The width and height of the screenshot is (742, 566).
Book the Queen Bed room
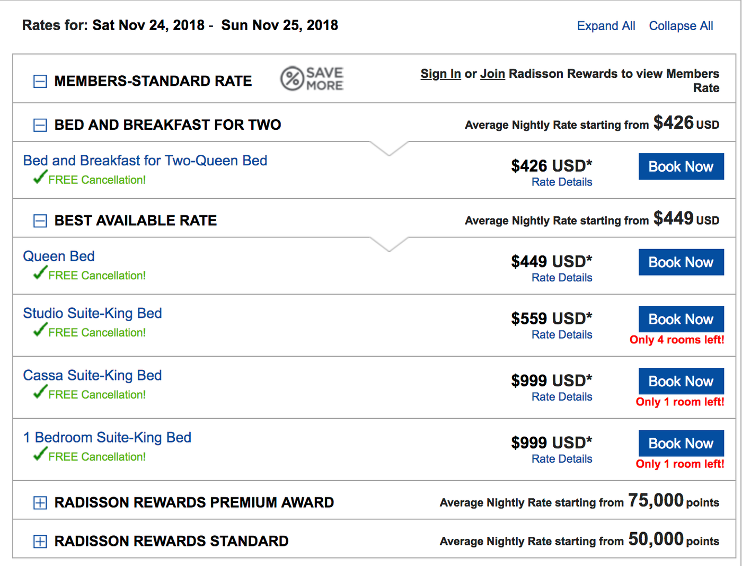tap(681, 262)
